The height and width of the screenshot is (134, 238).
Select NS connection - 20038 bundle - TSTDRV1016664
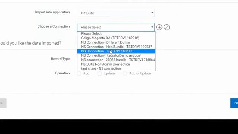pyautogui.click(x=116, y=60)
